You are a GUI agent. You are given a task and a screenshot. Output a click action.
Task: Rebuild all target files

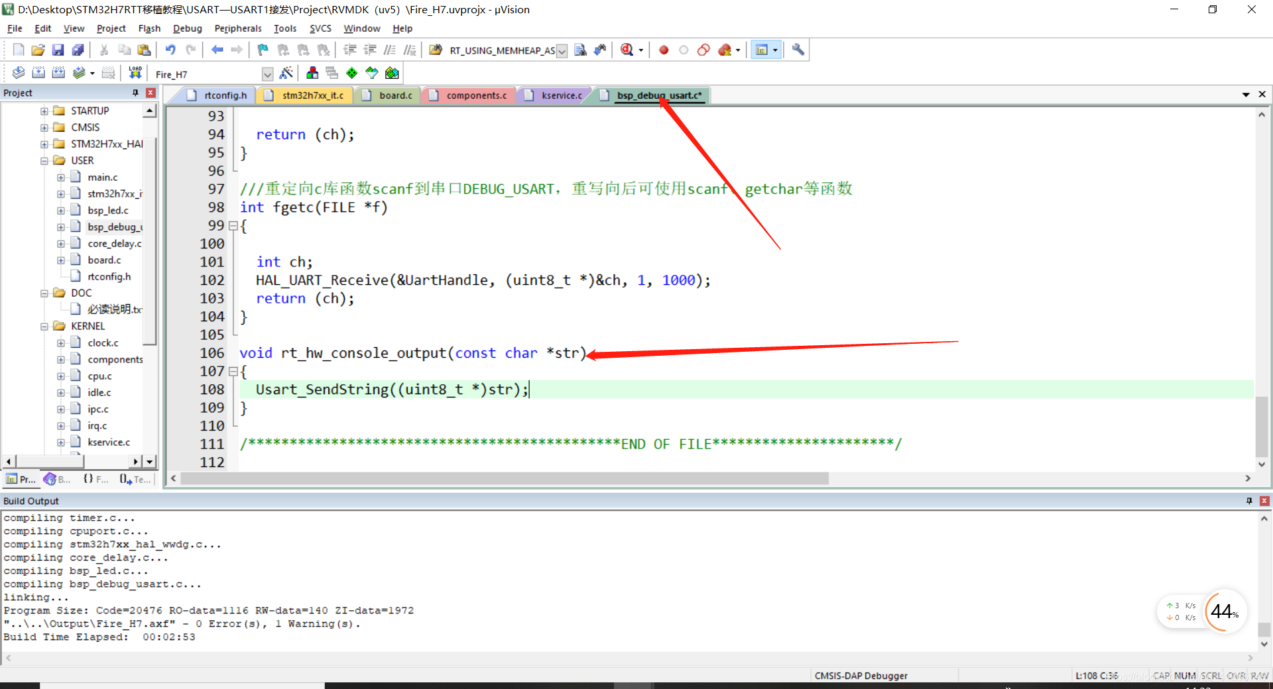58,73
